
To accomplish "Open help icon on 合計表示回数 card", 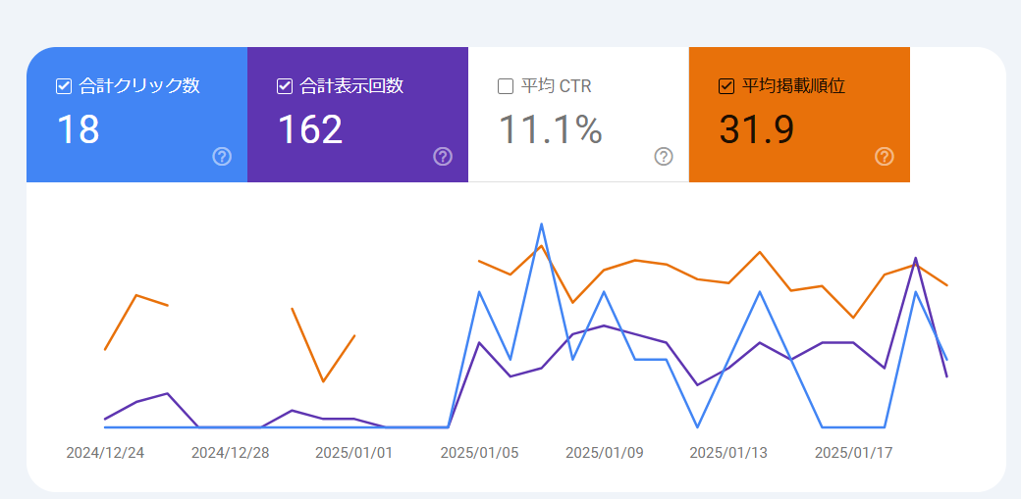I will [443, 157].
